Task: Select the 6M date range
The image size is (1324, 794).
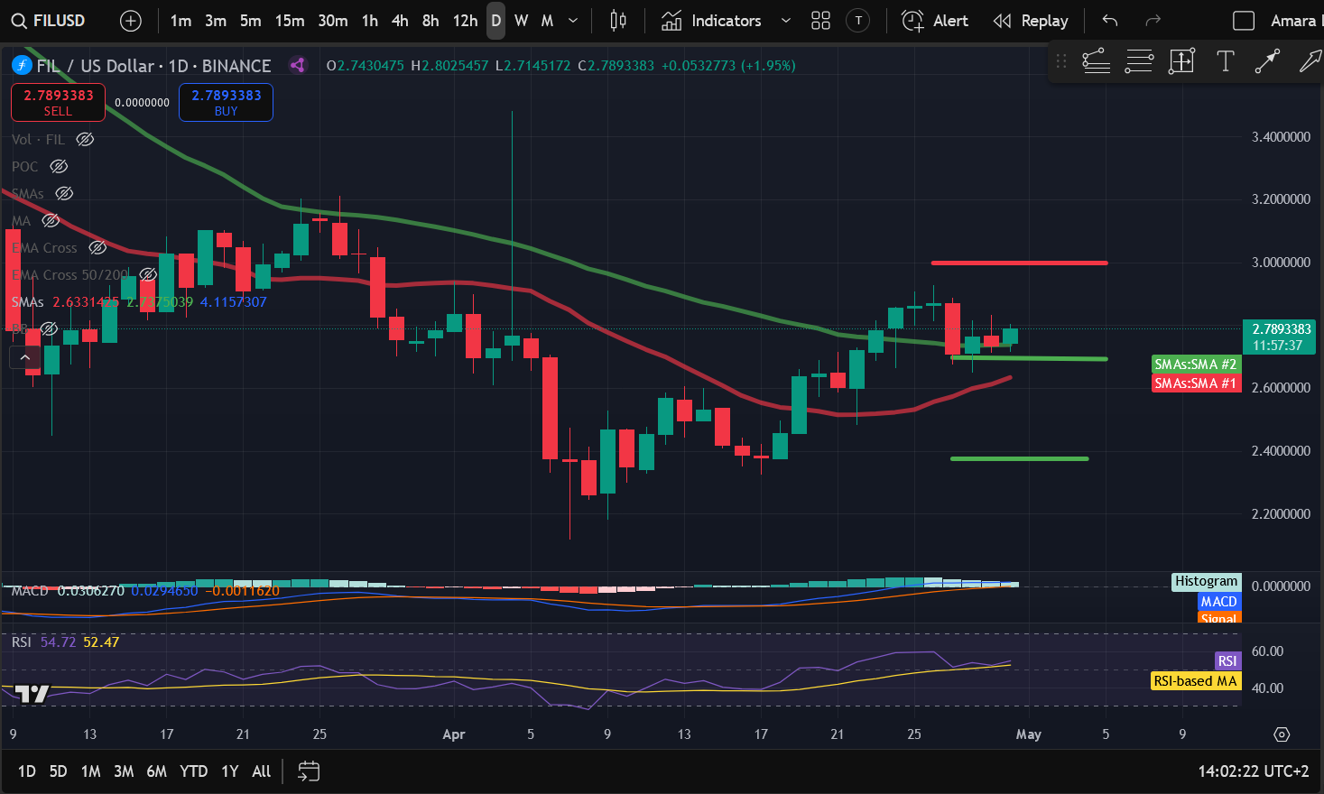Action: (x=156, y=771)
